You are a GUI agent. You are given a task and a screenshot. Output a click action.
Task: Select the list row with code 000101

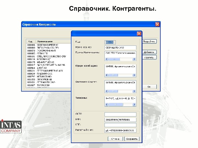coord(49,56)
